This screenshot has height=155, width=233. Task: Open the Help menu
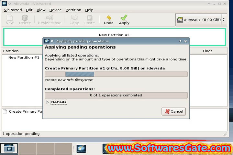(89, 10)
